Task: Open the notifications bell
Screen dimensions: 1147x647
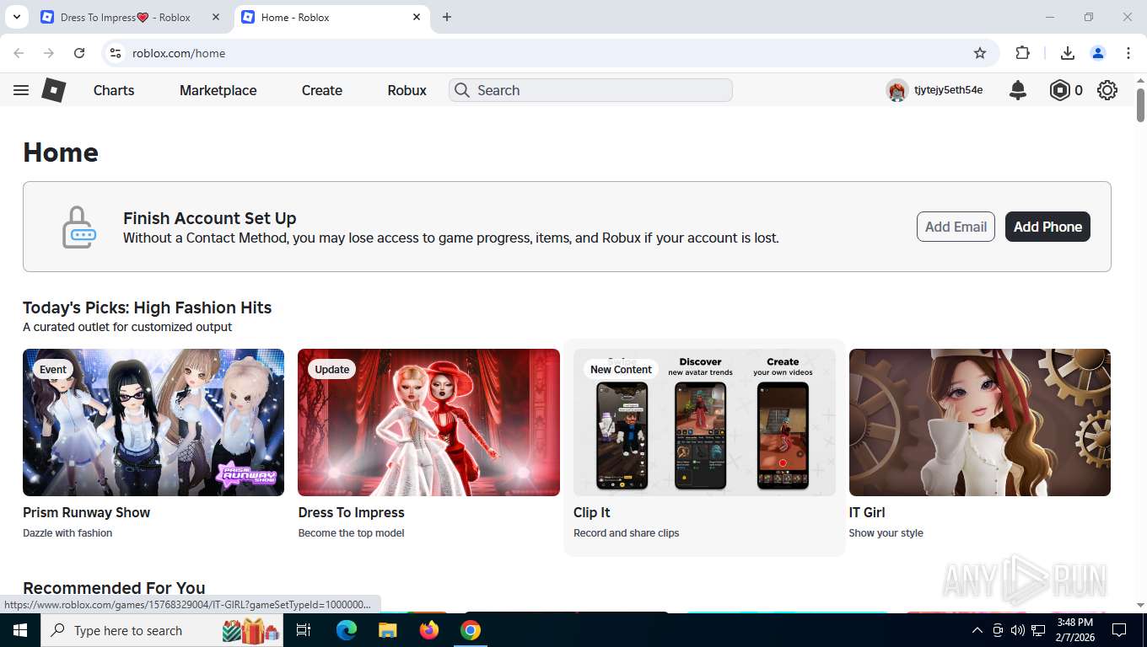Action: 1018,90
